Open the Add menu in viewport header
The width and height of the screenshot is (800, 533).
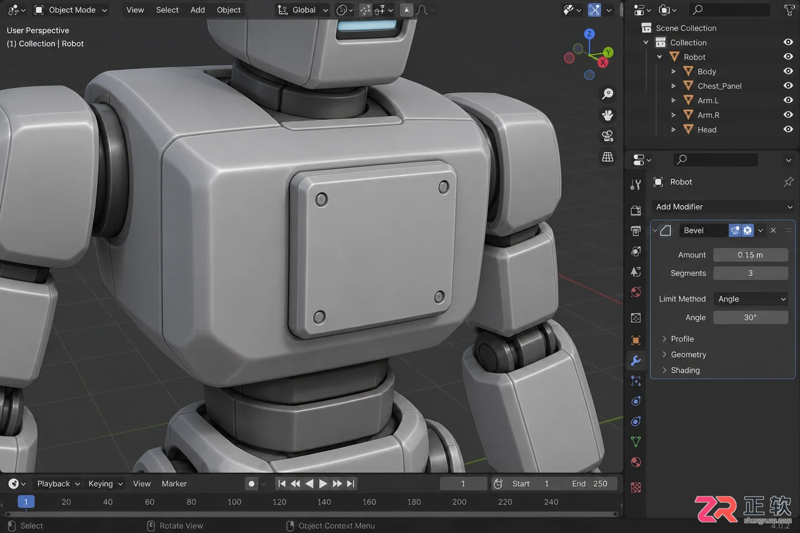pyautogui.click(x=198, y=10)
